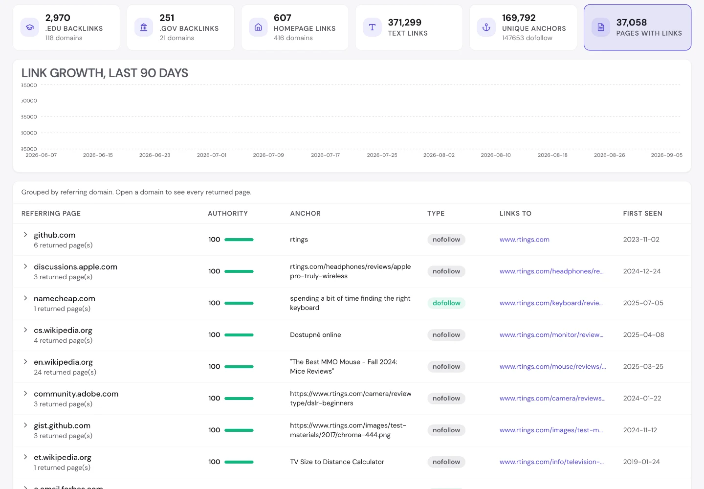Expand the et.wikipedia.org row

click(25, 457)
